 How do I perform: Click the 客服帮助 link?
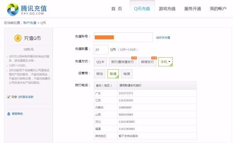pyautogui.click(x=17, y=114)
